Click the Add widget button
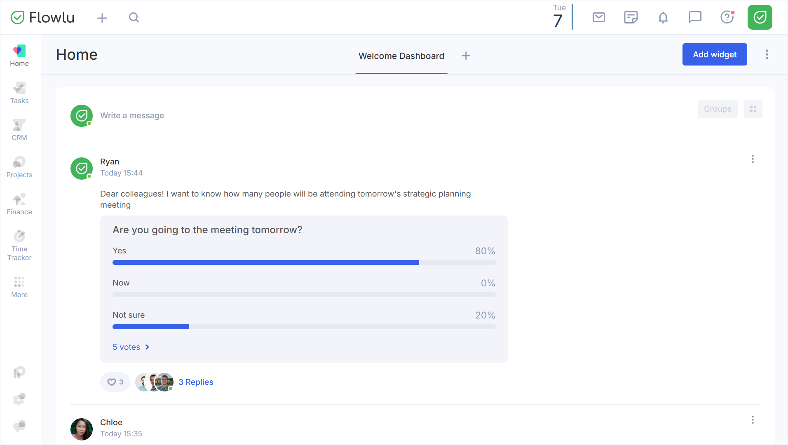788x445 pixels. pos(714,54)
